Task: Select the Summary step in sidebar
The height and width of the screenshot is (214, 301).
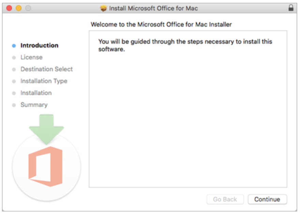Action: (x=34, y=105)
